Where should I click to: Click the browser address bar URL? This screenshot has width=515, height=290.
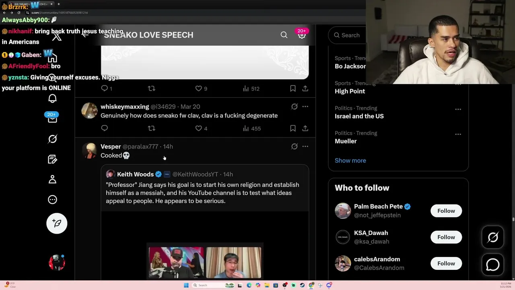click(x=60, y=12)
